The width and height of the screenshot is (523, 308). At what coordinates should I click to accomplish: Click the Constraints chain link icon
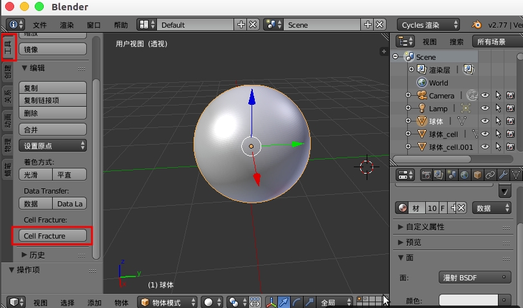coord(490,175)
